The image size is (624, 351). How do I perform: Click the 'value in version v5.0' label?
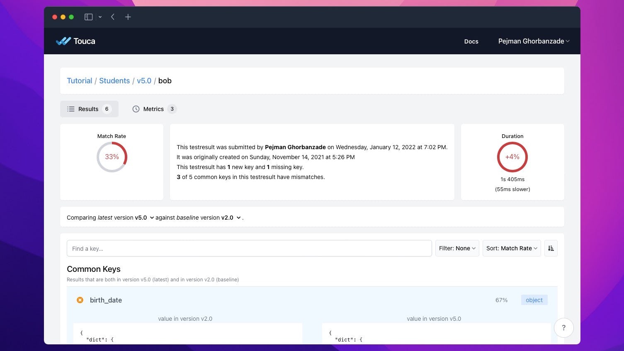[x=434, y=319]
